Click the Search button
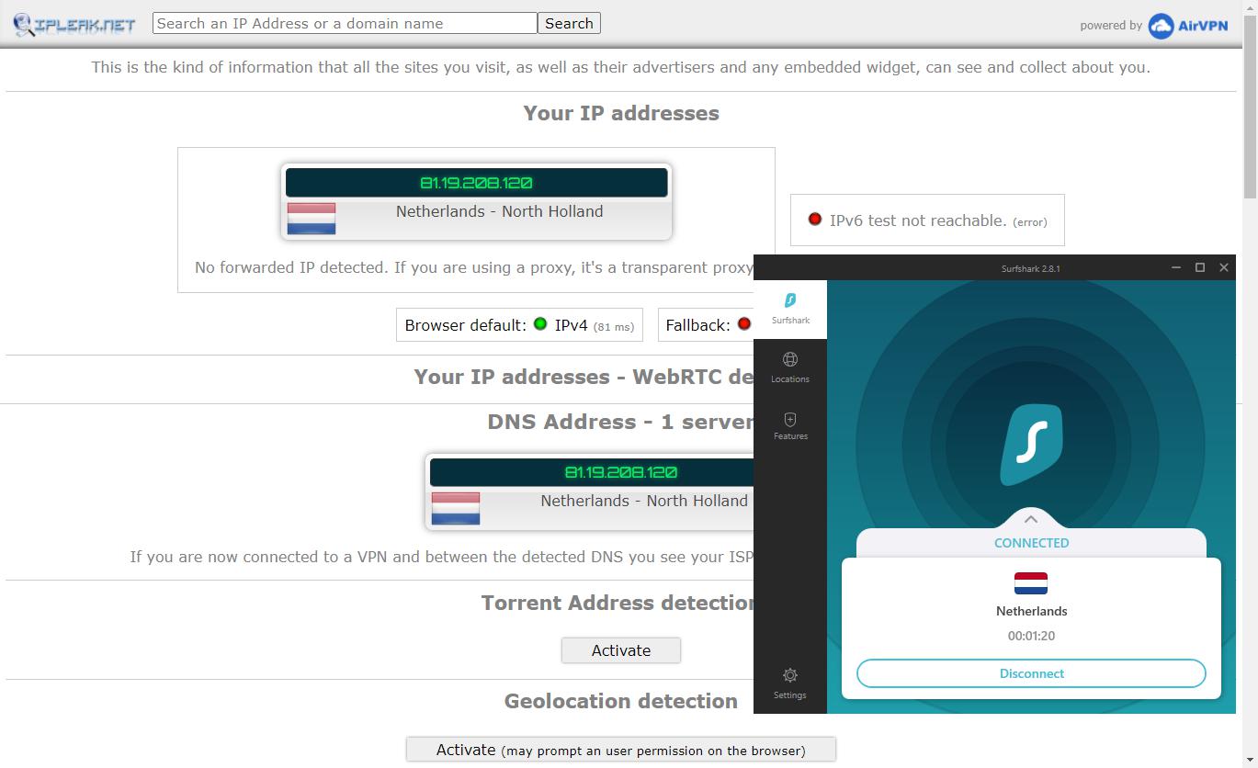 (x=569, y=23)
